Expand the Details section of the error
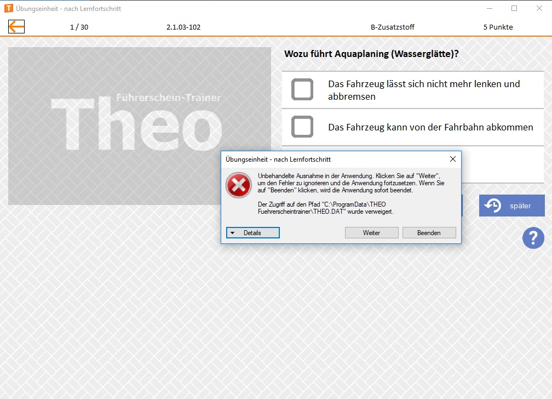The height and width of the screenshot is (399, 552). pyautogui.click(x=253, y=232)
